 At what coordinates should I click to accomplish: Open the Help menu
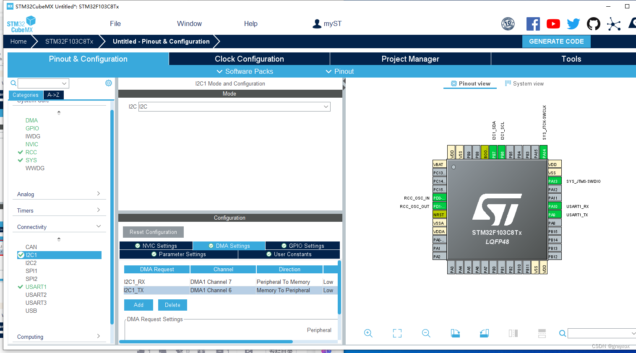251,24
